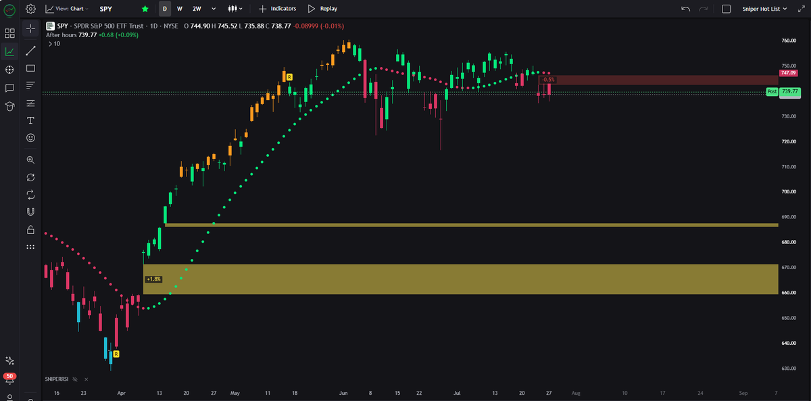This screenshot has width=811, height=401.
Task: Open the View: Chart dropdown
Action: [66, 9]
